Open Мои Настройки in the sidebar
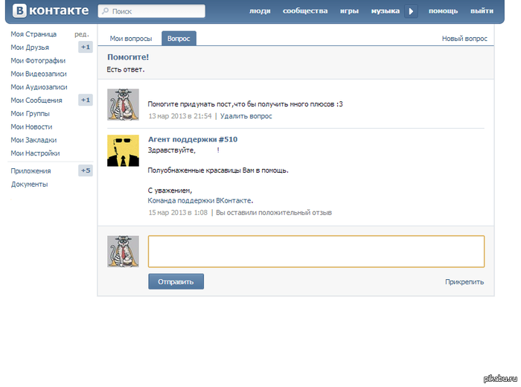This screenshot has width=521, height=387. pos(35,153)
